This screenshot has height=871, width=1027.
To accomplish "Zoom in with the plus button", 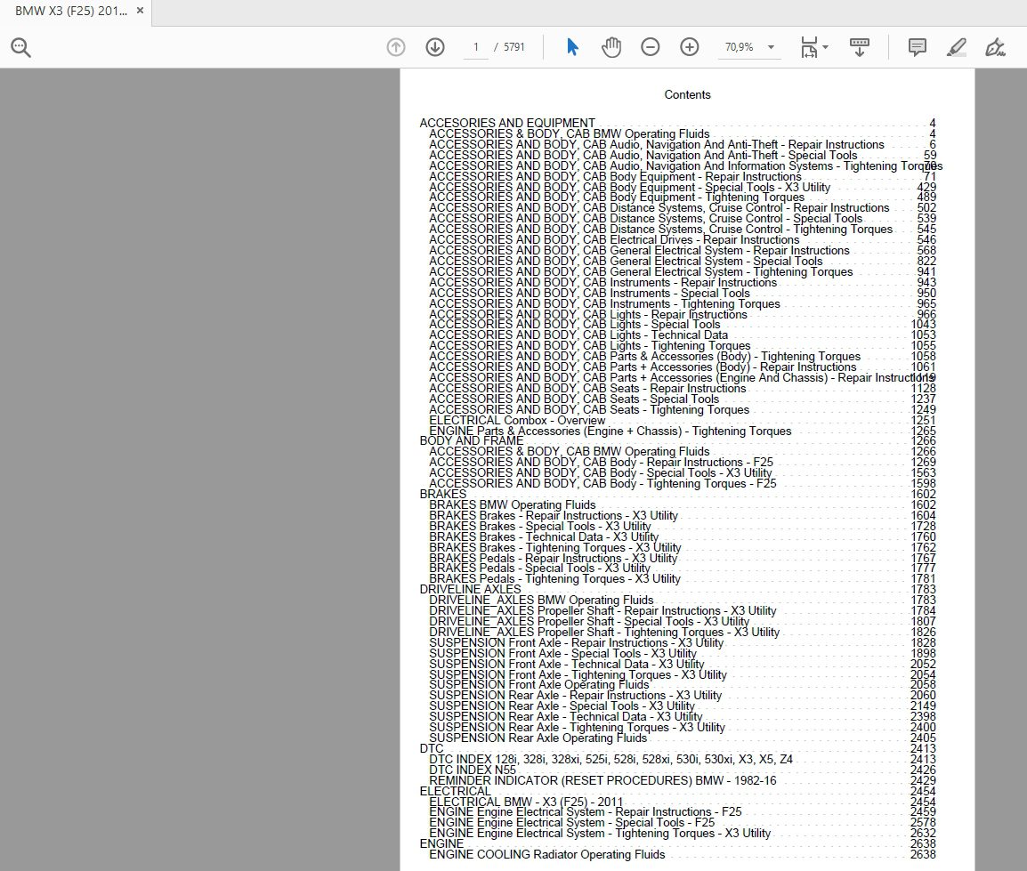I will coord(689,47).
